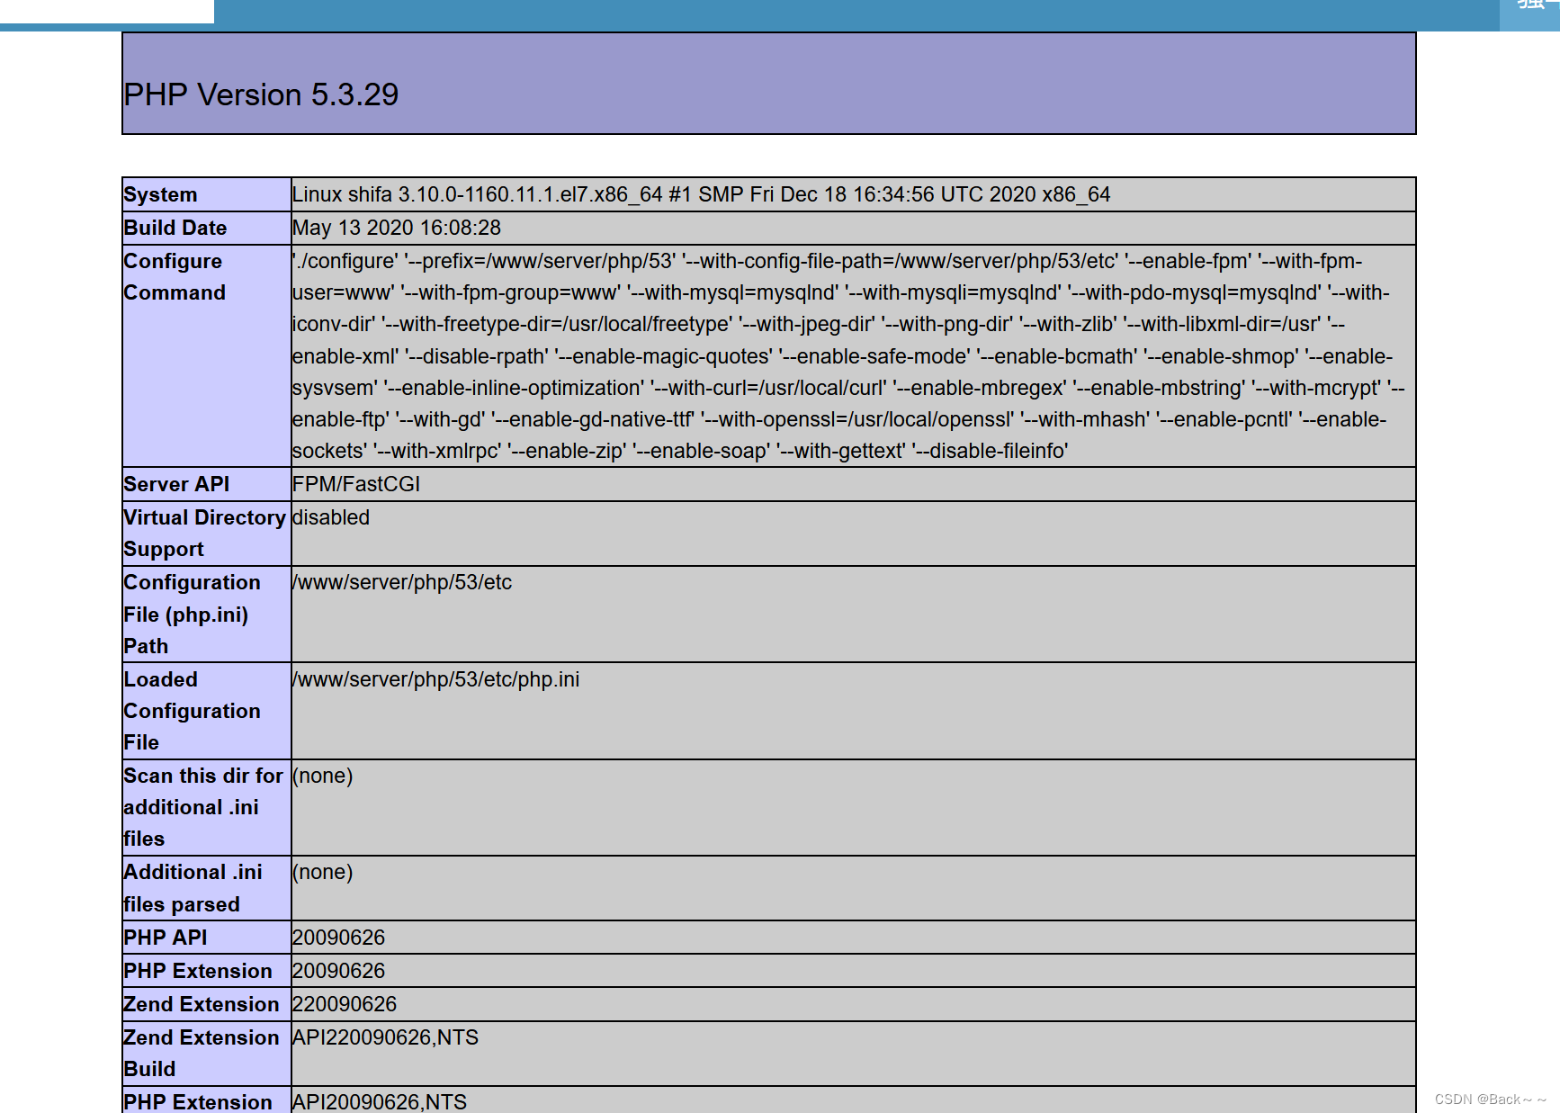Select the PHP API label

[166, 938]
